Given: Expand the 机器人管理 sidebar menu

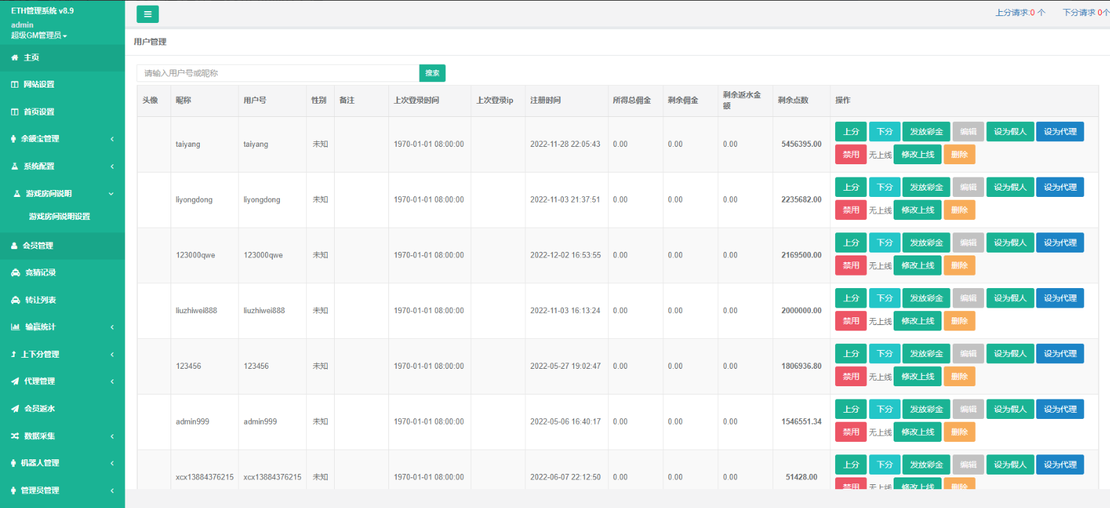Looking at the screenshot, I should [x=62, y=463].
